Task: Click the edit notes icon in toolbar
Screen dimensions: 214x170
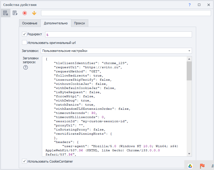Action: (x=15, y=13)
